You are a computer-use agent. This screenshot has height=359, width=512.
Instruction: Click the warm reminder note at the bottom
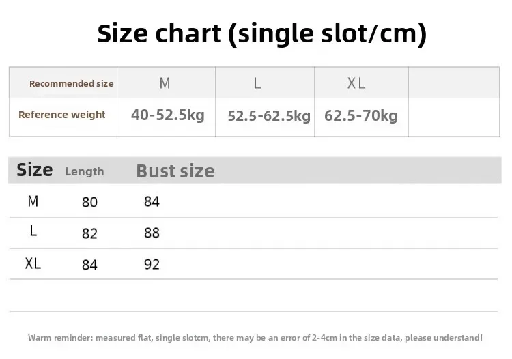tap(255, 337)
